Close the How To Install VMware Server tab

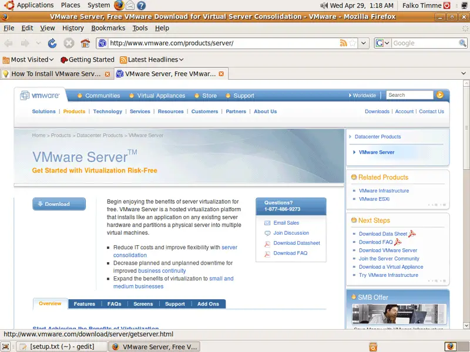point(108,74)
